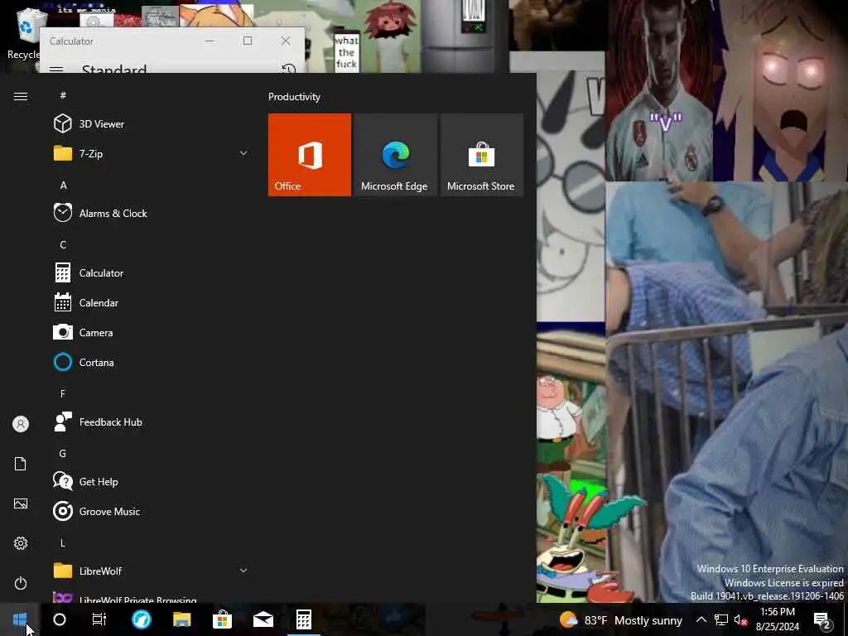Open Documents from Start sidebar
The width and height of the screenshot is (848, 636).
point(21,464)
